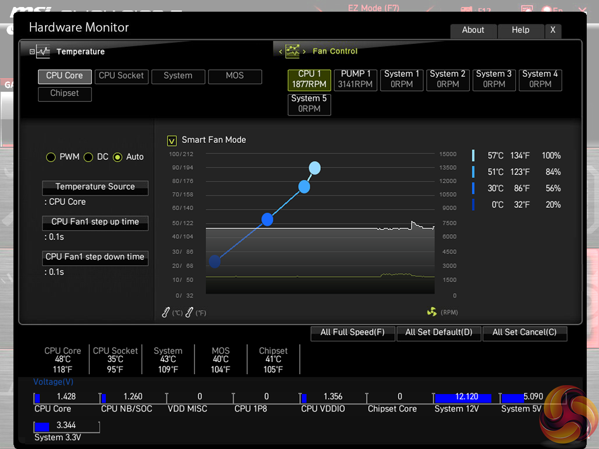This screenshot has width=599, height=449.
Task: Click the All Set Default(D) button
Action: [x=439, y=333]
